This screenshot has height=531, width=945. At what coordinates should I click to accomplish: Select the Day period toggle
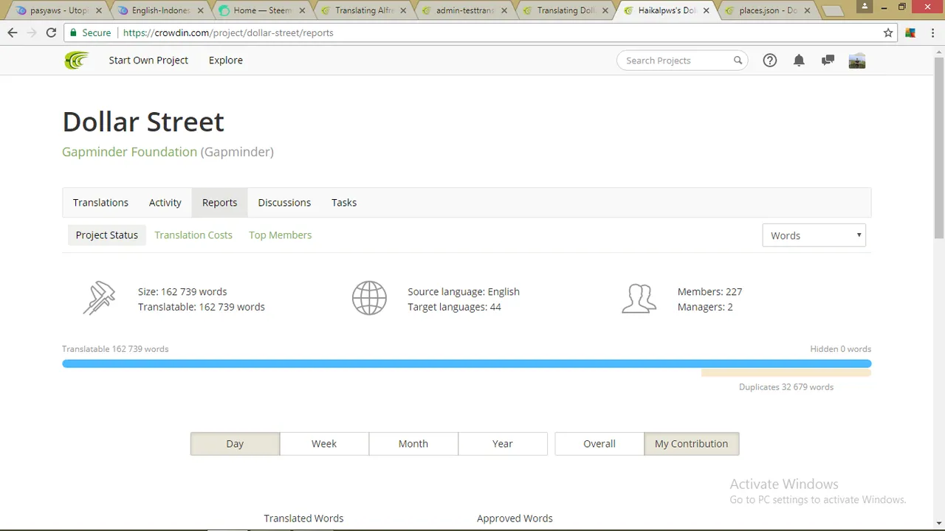tap(235, 444)
